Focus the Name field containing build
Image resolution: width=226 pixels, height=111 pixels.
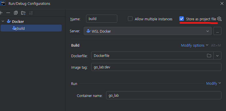tap(102, 19)
